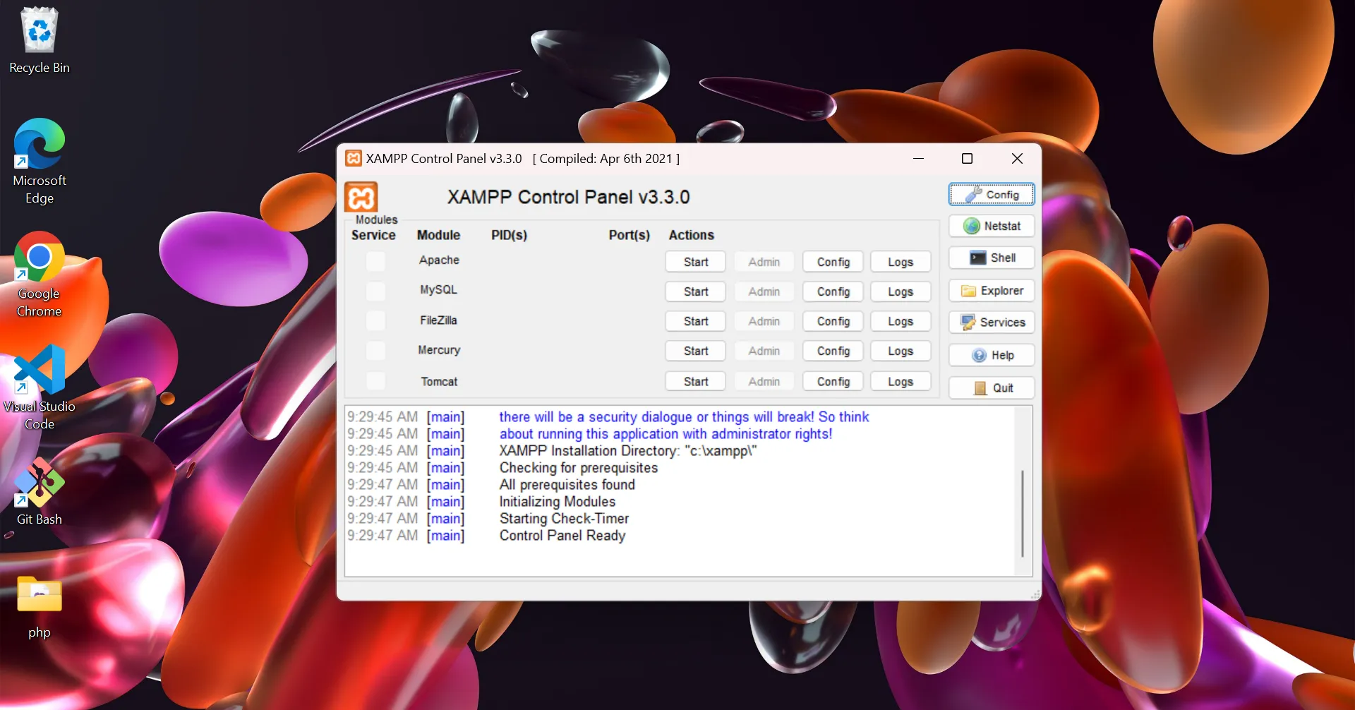This screenshot has height=710, width=1355.
Task: Click the Mercury module name
Action: click(439, 350)
